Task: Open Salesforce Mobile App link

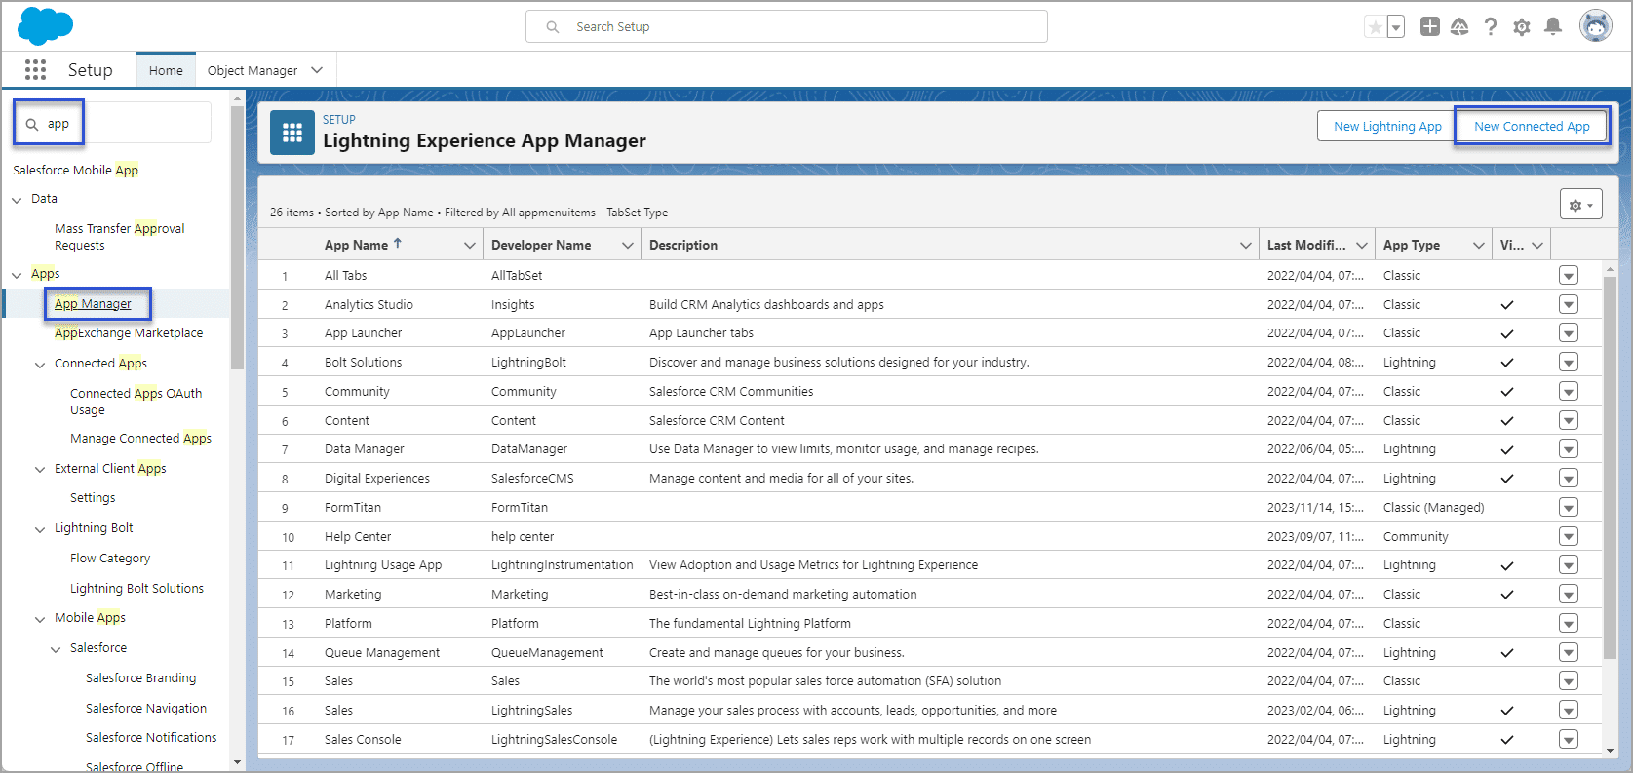Action: [75, 170]
